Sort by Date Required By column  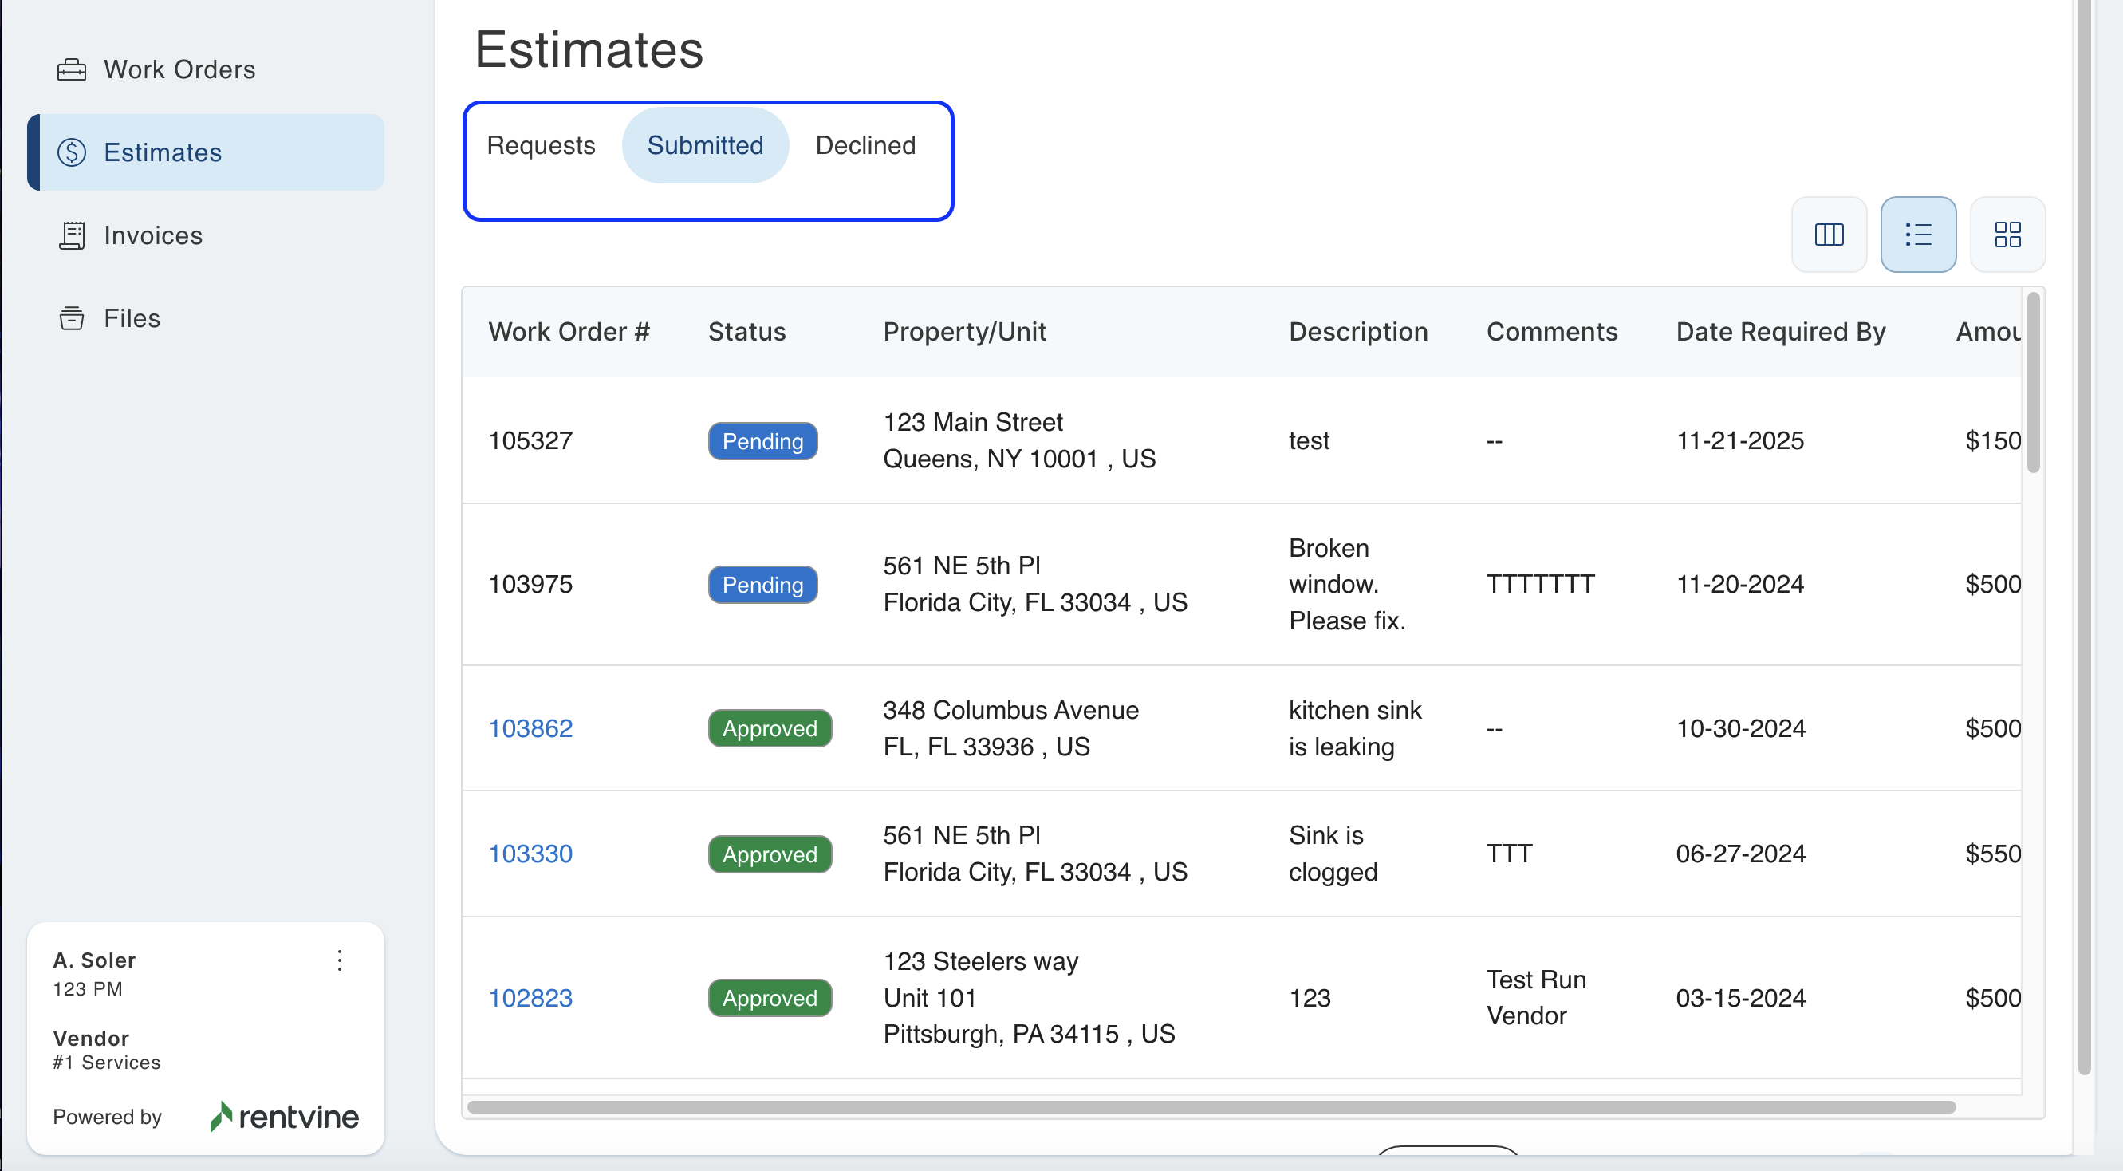pyautogui.click(x=1780, y=331)
